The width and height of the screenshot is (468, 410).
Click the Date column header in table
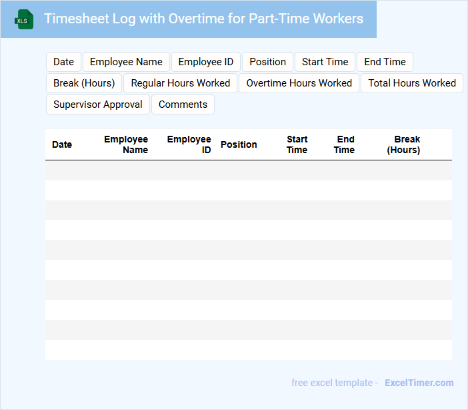62,144
